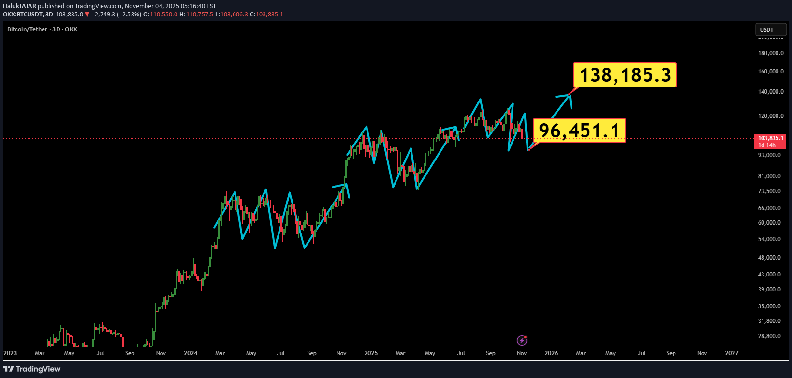Click the 28,800.0 price scale label
The image size is (792, 378).
(x=770, y=336)
